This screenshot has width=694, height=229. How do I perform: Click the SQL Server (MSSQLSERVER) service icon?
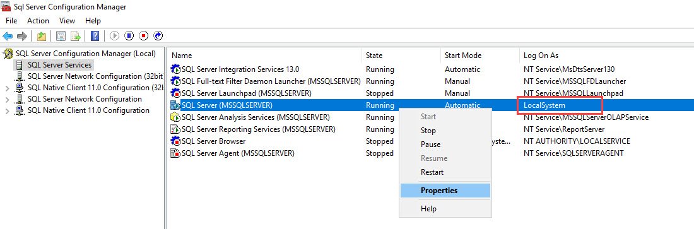176,105
